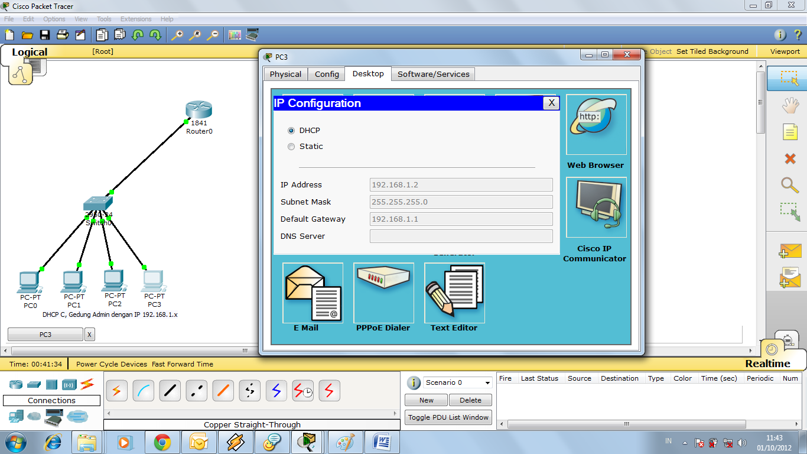Click the Delete scenario button
Viewport: 807px width, 454px height.
(471, 400)
